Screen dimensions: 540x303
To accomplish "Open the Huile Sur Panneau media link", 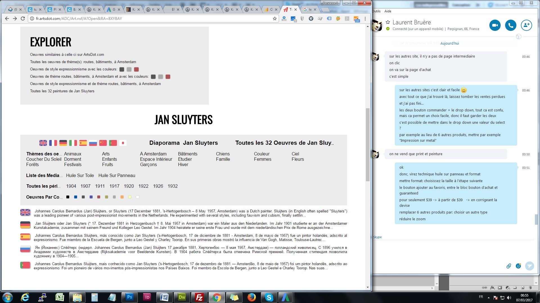I will click(117, 175).
